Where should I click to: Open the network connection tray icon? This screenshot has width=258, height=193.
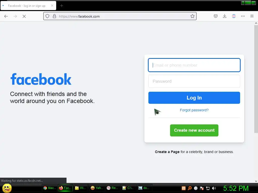(x=208, y=188)
